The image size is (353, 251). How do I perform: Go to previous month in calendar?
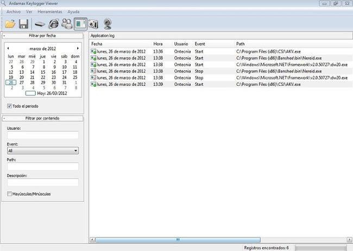[8, 48]
